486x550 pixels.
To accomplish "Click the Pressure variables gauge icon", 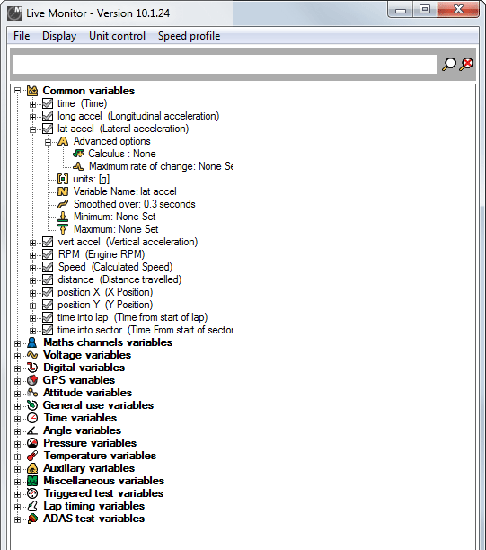I will [32, 443].
